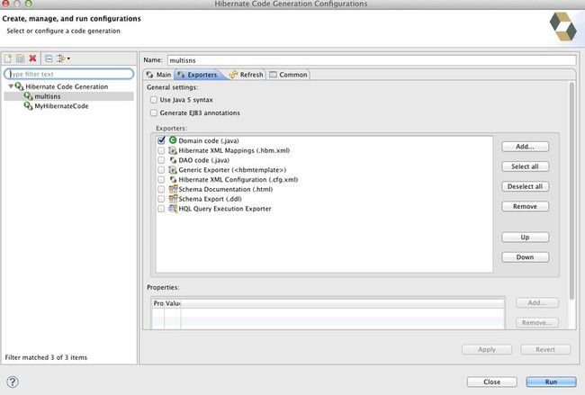Image resolution: width=585 pixels, height=395 pixels.
Task: Click the Hibernate XML Configuration exporter icon
Action: [173, 179]
